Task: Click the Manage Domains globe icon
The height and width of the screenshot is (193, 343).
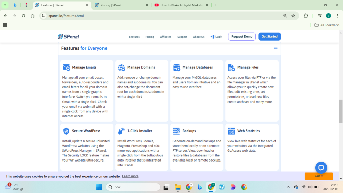Action: 121,67
